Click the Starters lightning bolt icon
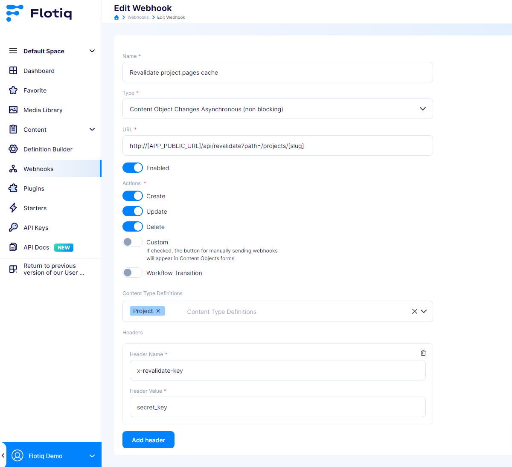The height and width of the screenshot is (467, 512). click(x=13, y=208)
